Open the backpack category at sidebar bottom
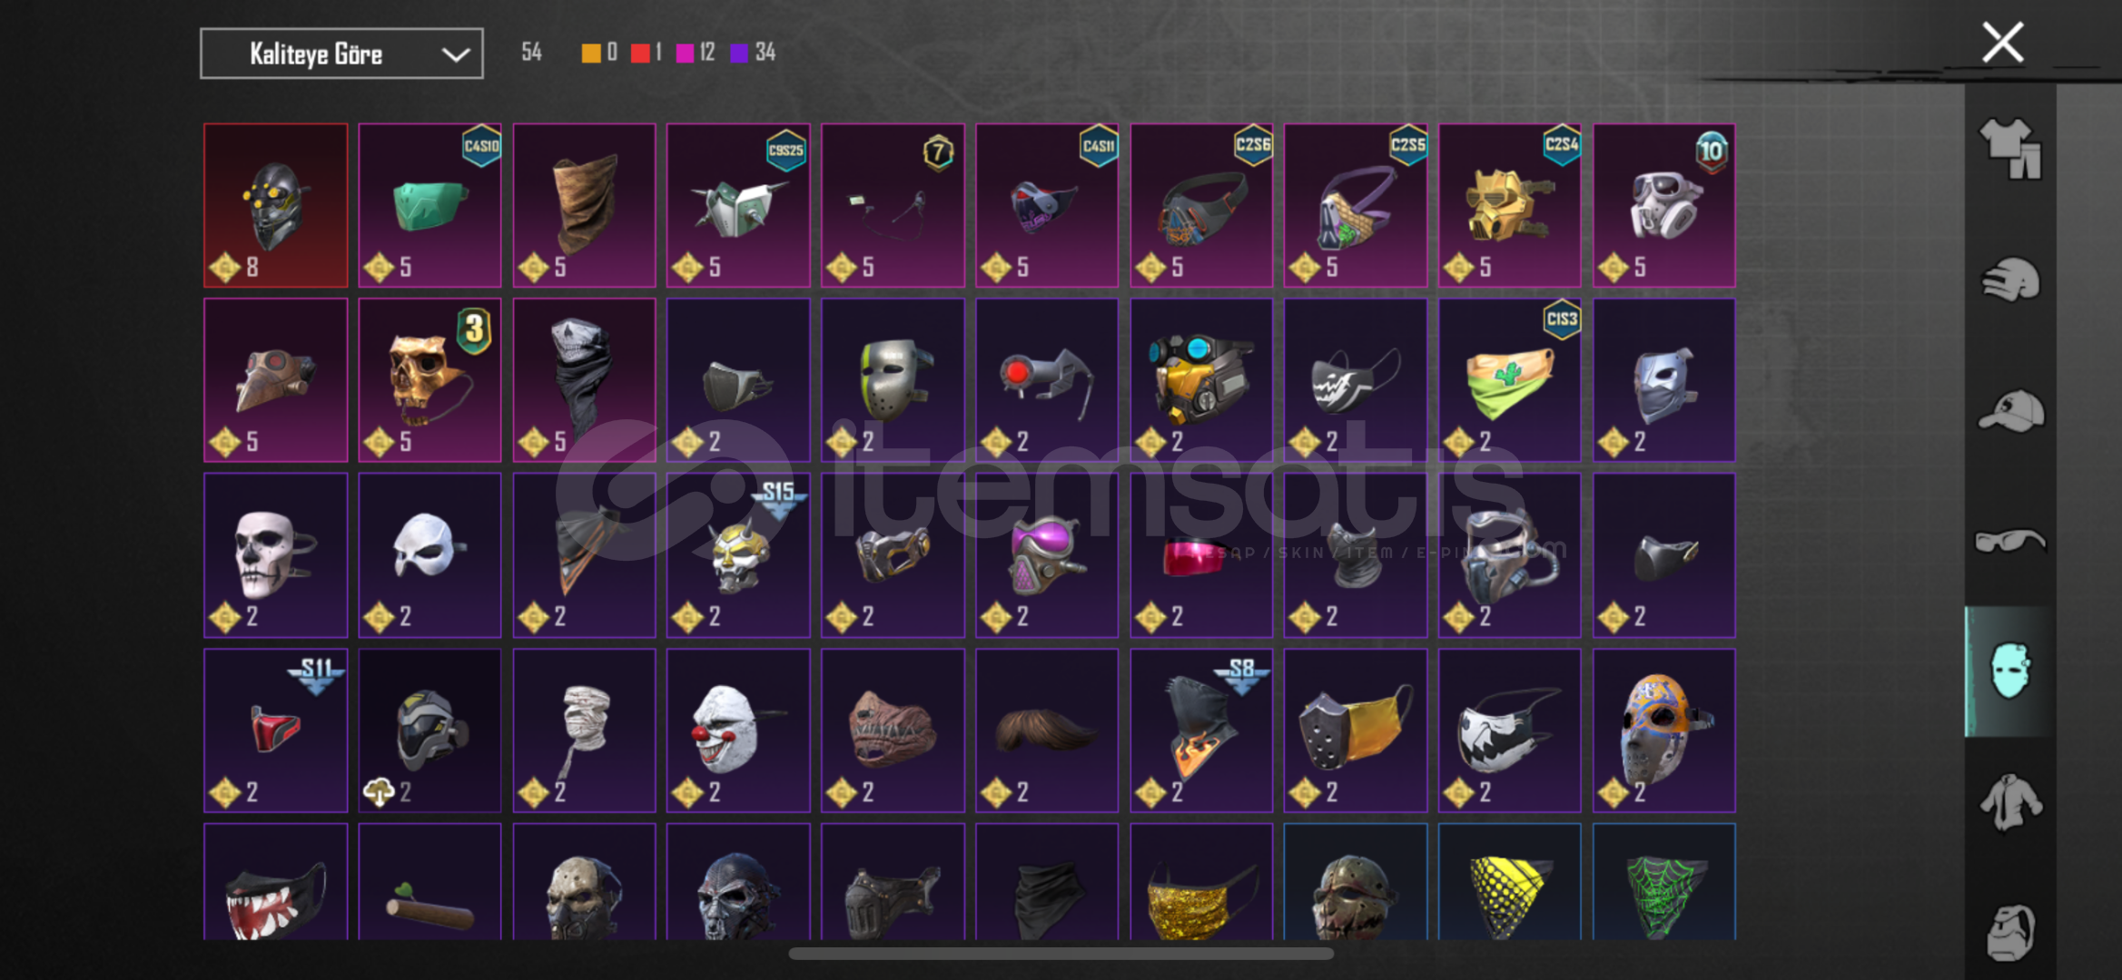Viewport: 2122px width, 980px height. point(2010,932)
